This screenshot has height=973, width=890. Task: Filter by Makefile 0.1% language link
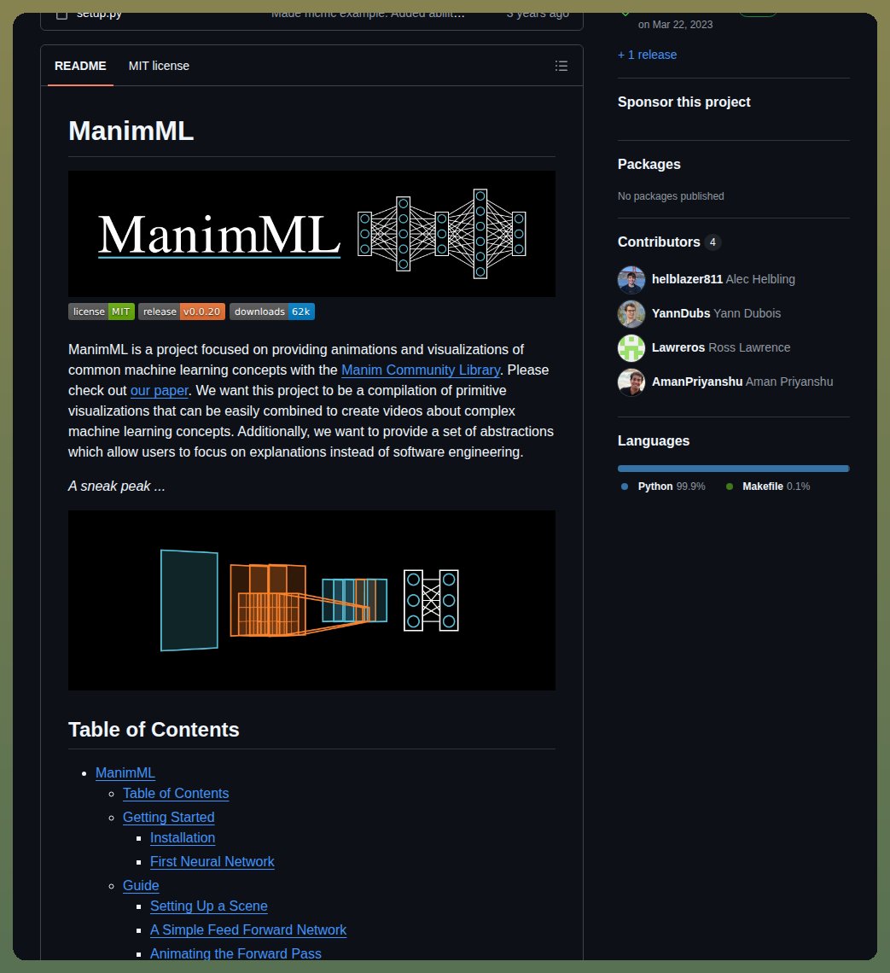(768, 486)
